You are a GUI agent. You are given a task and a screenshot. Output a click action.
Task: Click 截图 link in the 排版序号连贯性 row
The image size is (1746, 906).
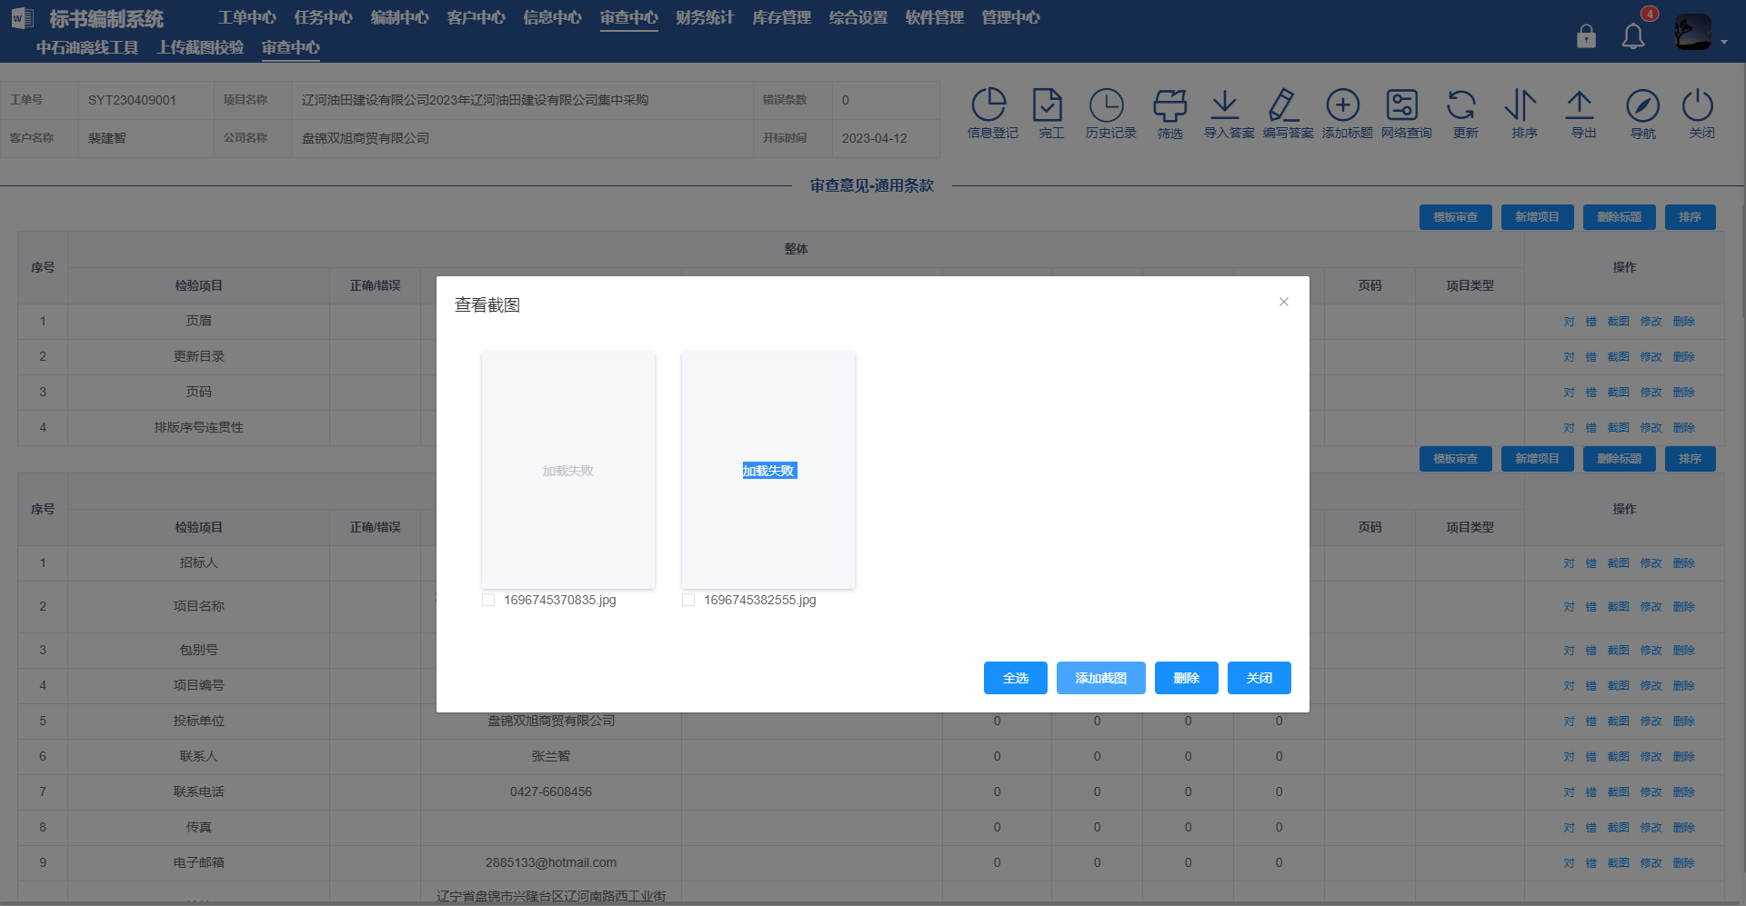pos(1619,428)
